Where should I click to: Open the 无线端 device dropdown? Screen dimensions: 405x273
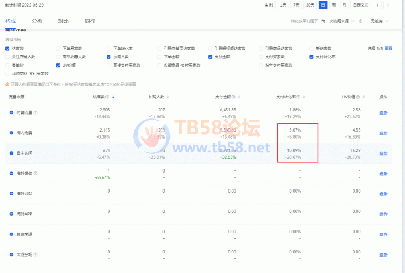click(x=379, y=21)
